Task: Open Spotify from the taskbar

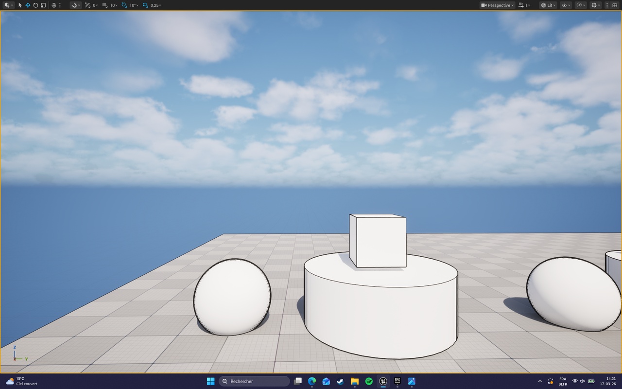Action: [369, 381]
